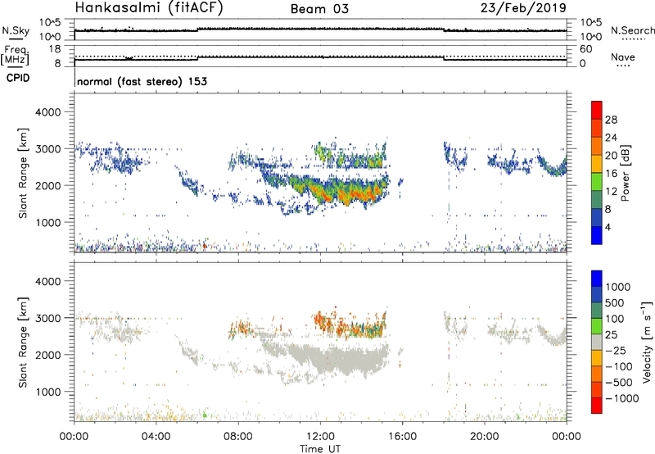Image resolution: width=655 pixels, height=454 pixels.
Task: Click the "16" power colorbar label
Action: (611, 174)
